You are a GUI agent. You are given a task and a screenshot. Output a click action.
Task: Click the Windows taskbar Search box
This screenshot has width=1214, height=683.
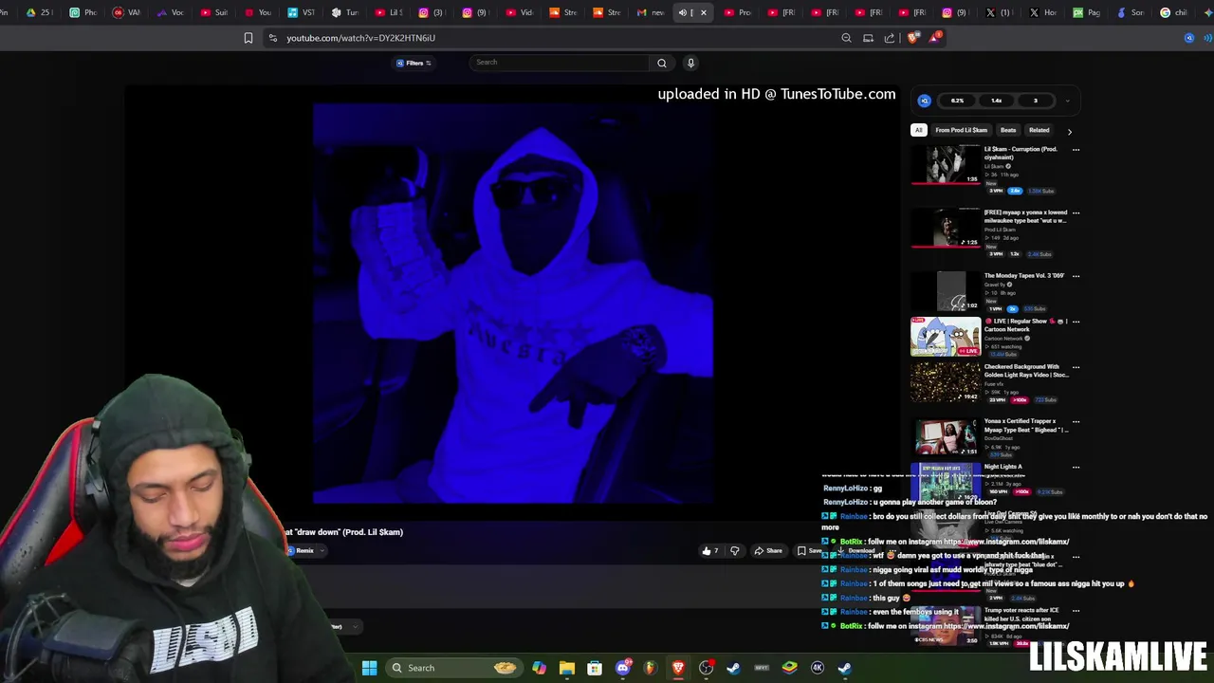point(455,668)
